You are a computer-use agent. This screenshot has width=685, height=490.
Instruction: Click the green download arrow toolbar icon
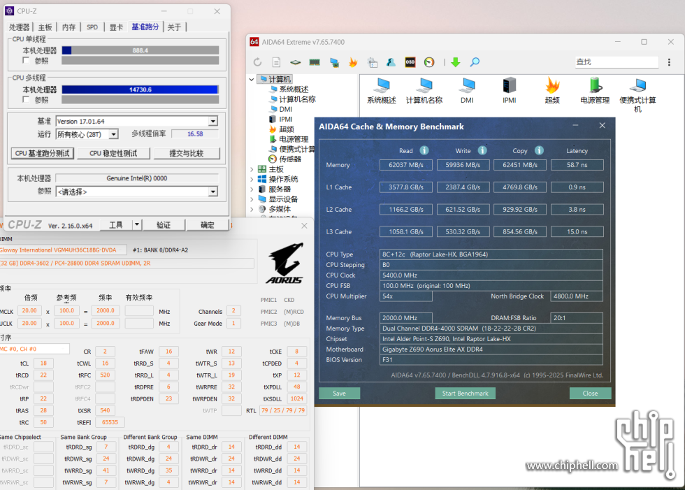(456, 62)
